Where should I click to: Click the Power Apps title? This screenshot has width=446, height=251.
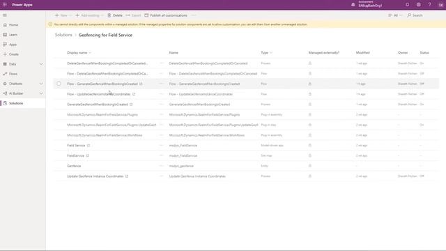coord(22,5)
